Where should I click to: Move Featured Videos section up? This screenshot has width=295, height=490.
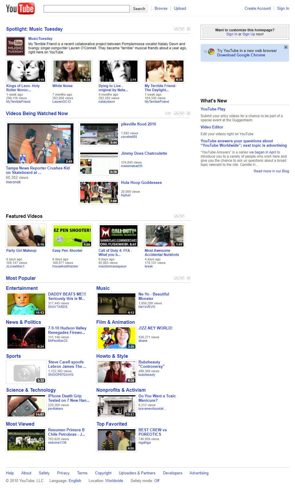[x=176, y=216]
